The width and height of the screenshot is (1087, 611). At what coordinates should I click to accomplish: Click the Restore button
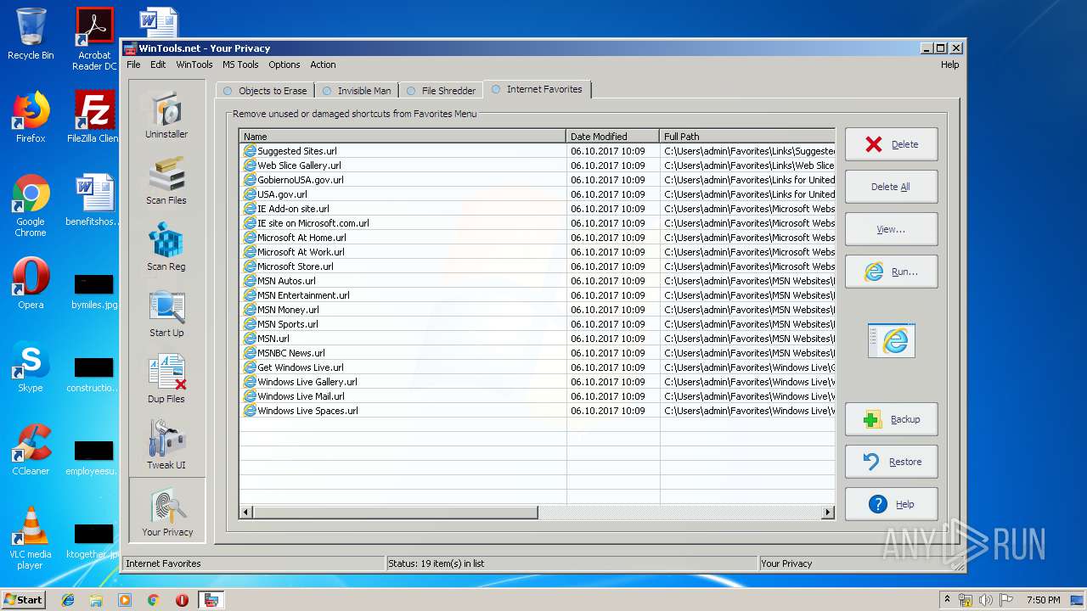(x=892, y=462)
